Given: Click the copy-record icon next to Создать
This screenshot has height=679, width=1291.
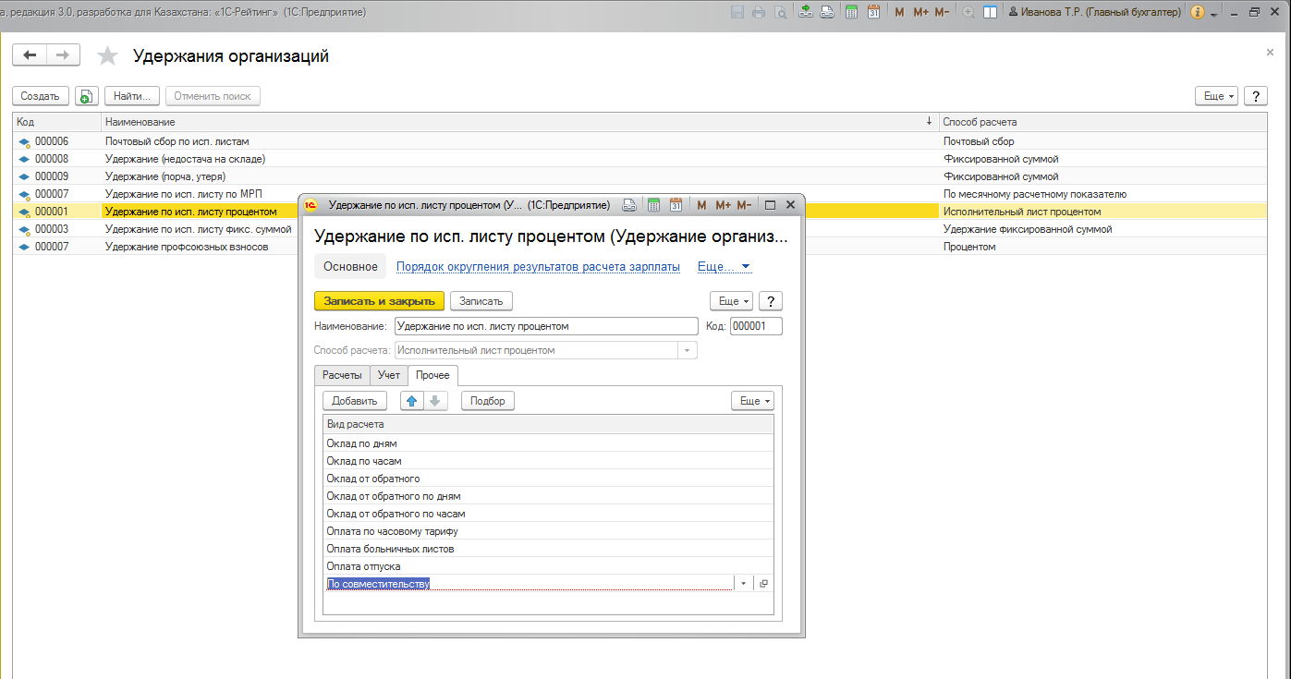Looking at the screenshot, I should click(86, 96).
